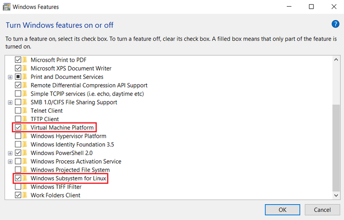
Task: Click folder icon beside Microsoft Print to PDF
Action: pyautogui.click(x=25, y=60)
